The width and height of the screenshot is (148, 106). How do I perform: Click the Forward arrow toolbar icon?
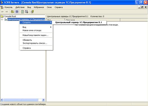tap(6, 12)
